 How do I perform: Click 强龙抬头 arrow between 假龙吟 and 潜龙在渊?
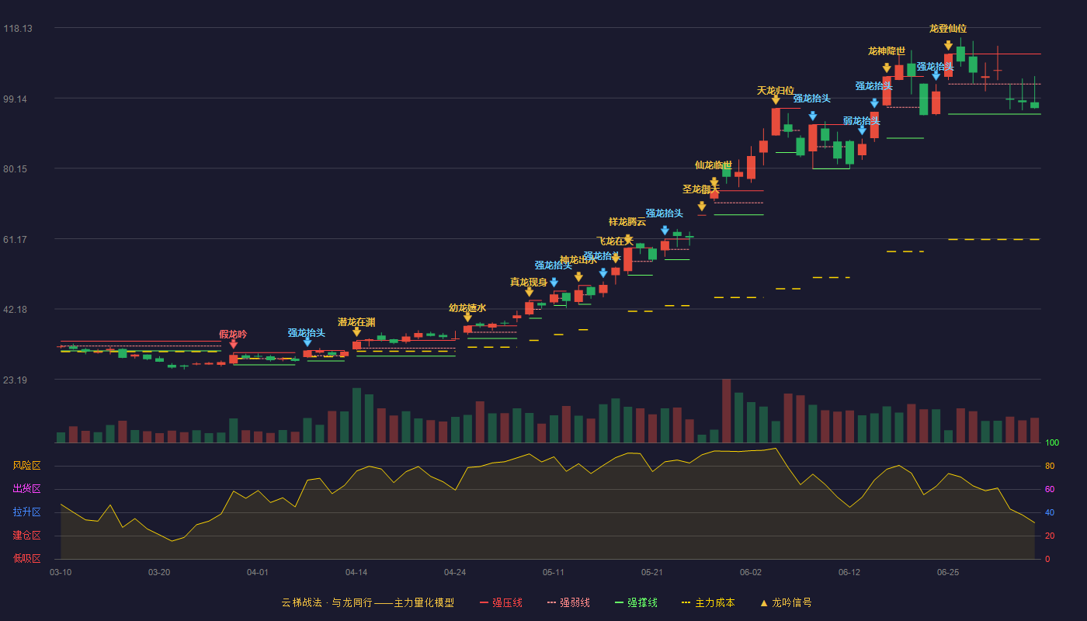pos(307,342)
